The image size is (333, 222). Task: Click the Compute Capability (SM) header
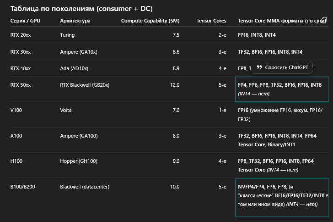point(150,21)
